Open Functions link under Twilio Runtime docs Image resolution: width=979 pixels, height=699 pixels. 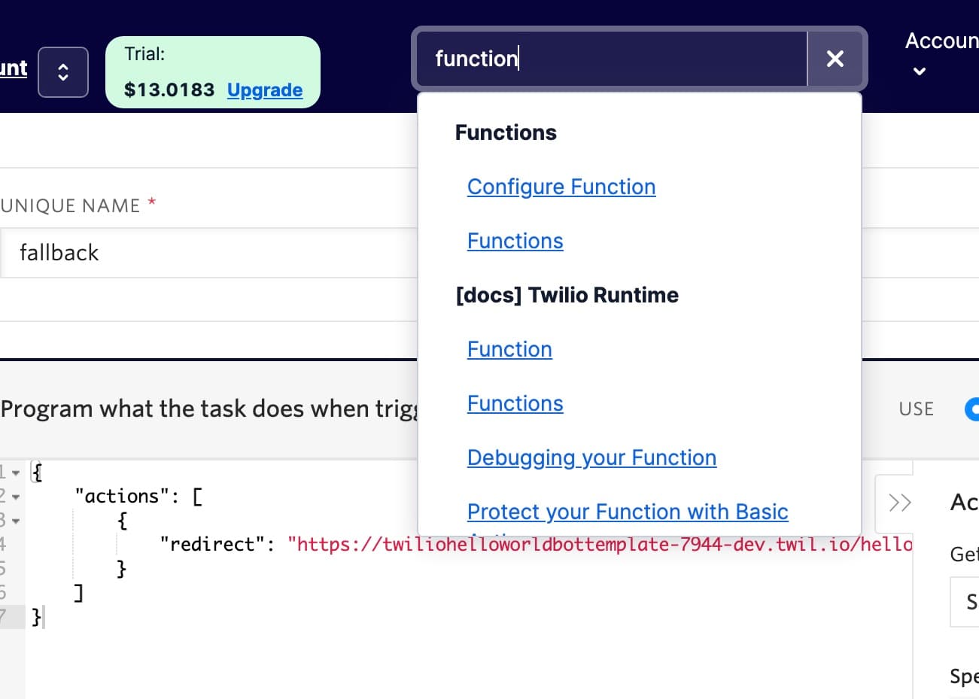click(515, 403)
